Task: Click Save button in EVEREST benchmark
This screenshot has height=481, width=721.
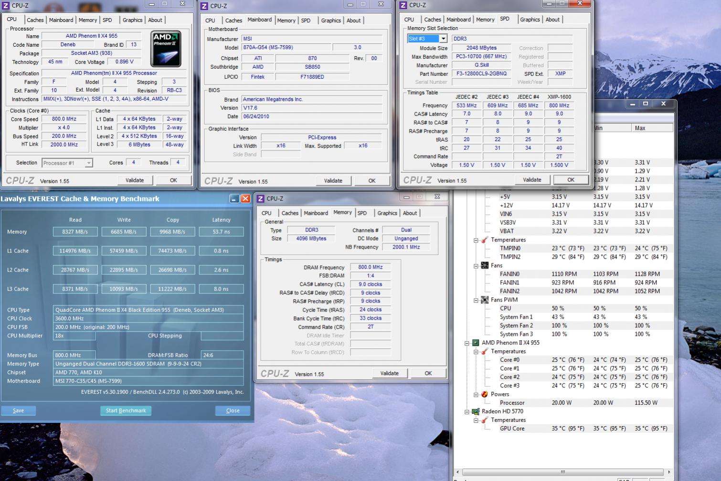Action: click(18, 410)
